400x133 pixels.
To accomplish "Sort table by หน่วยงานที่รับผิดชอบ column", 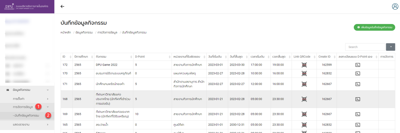I will tap(189, 57).
